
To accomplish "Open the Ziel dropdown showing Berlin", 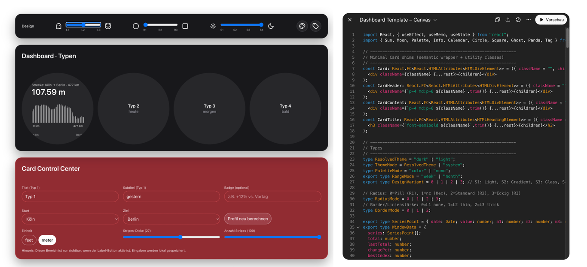I will click(171, 219).
